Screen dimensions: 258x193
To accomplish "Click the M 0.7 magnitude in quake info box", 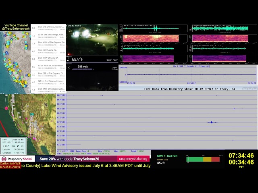I will tap(6, 146).
